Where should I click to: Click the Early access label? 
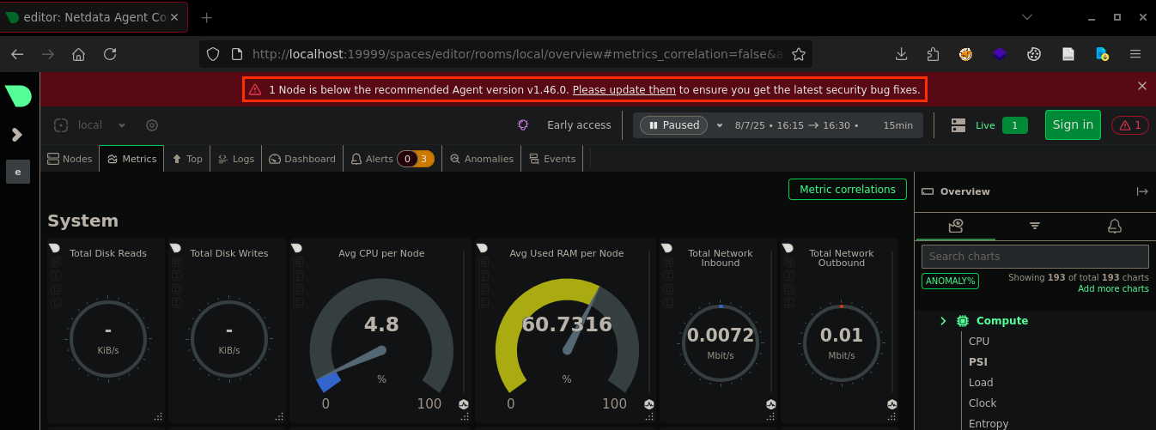(579, 125)
